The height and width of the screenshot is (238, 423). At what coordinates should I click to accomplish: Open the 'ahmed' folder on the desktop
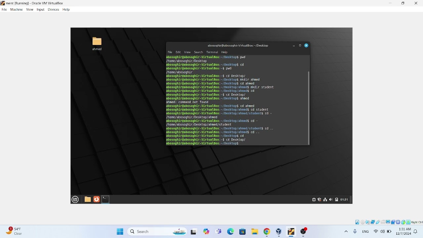coord(97,44)
